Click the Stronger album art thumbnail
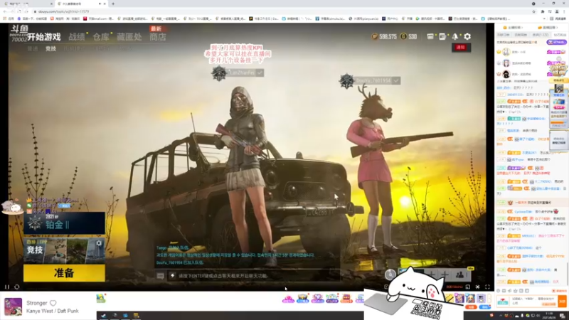This screenshot has height=320, width=569. 13,306
